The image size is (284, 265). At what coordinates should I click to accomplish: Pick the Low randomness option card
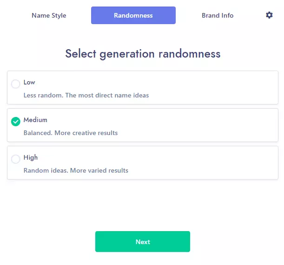[143, 88]
